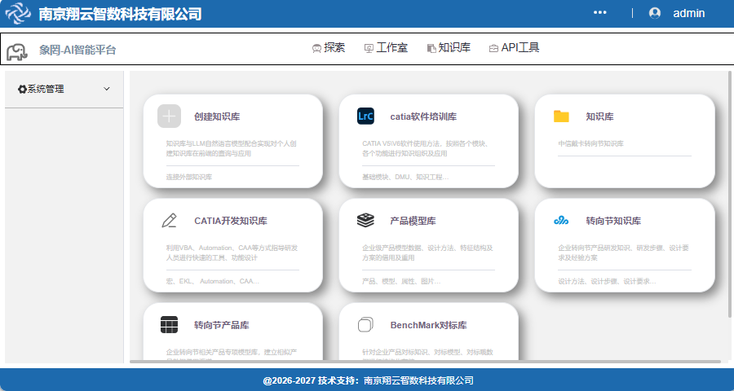Click the company swirl logo in header
Image resolution: width=734 pixels, height=391 pixels.
point(18,13)
